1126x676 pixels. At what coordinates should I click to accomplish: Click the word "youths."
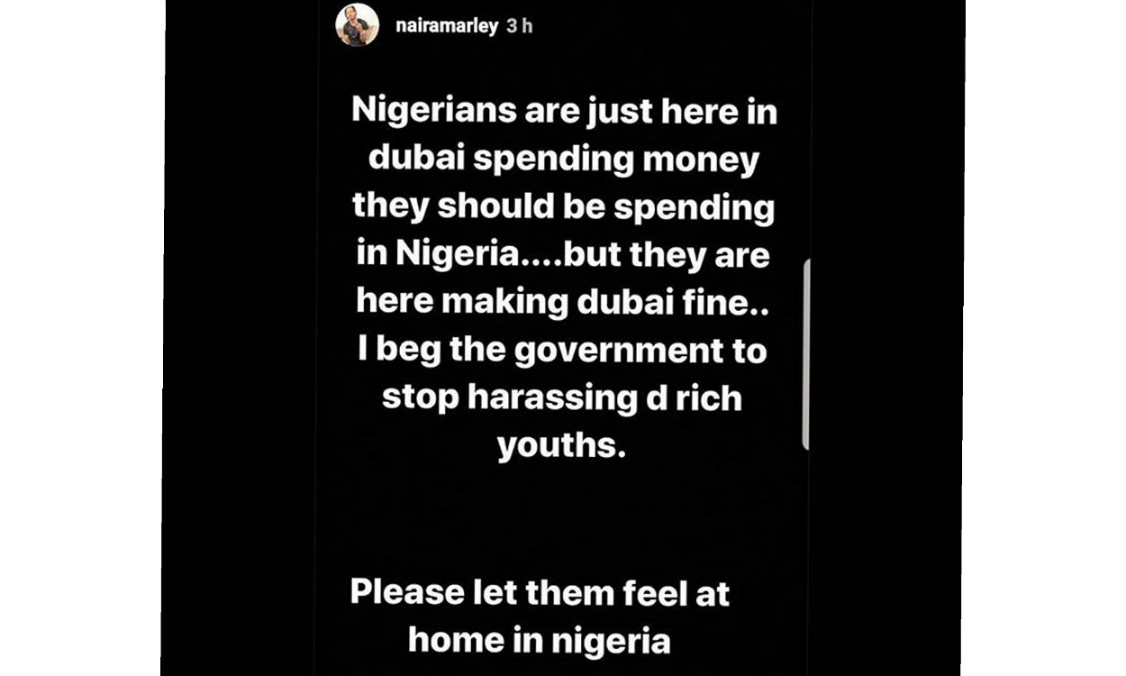coord(560,443)
